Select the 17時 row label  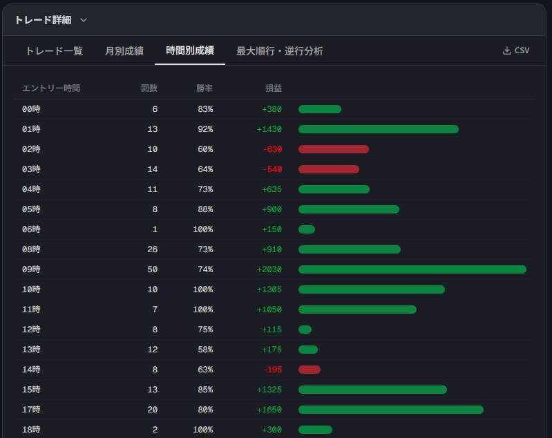[31, 410]
